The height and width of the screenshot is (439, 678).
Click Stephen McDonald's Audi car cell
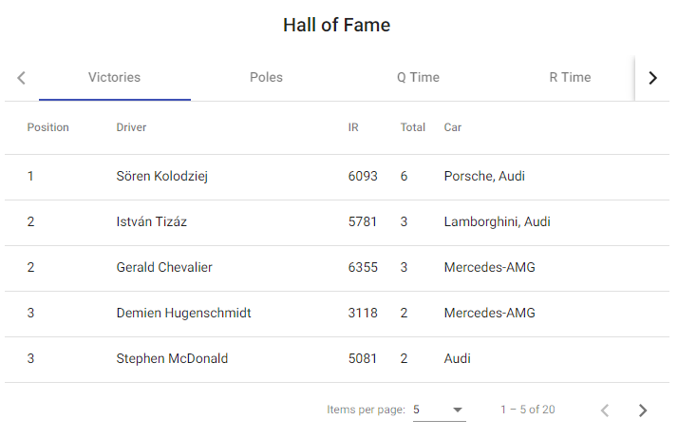coord(458,358)
